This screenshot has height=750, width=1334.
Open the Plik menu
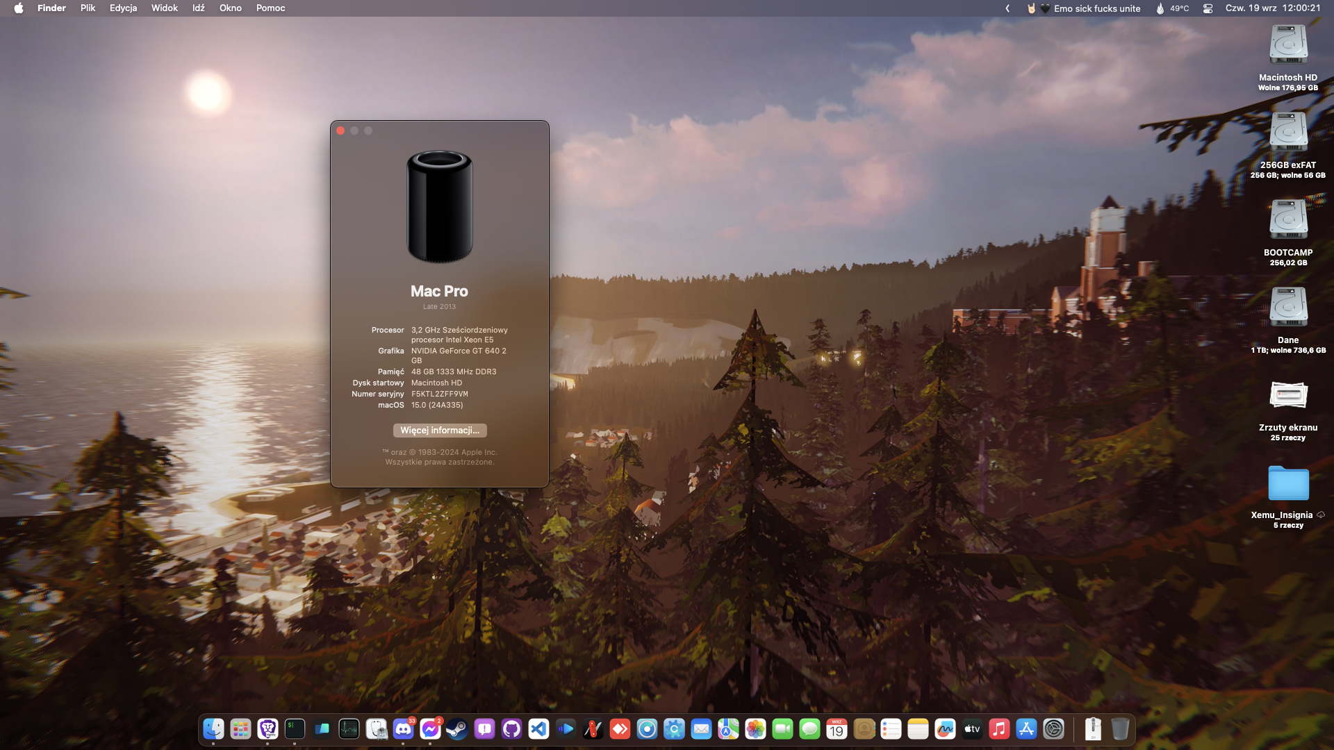point(88,8)
